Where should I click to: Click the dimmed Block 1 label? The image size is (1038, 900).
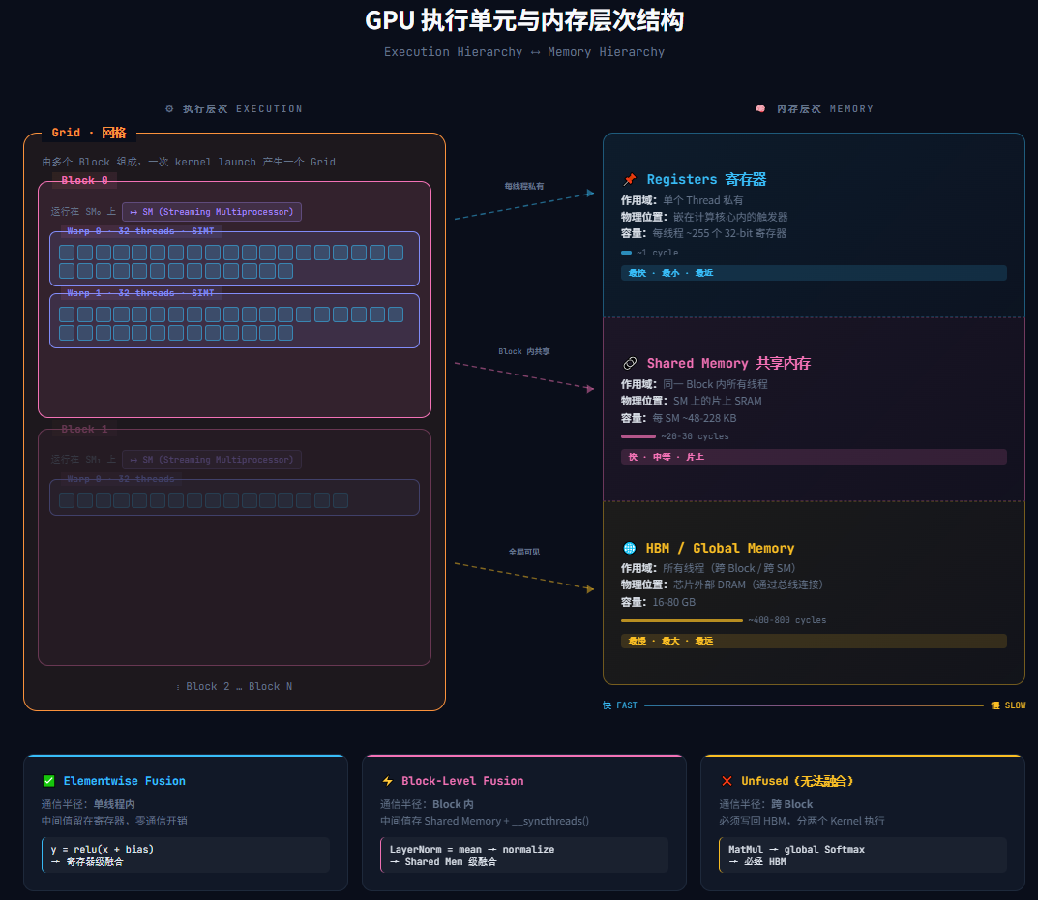85,429
